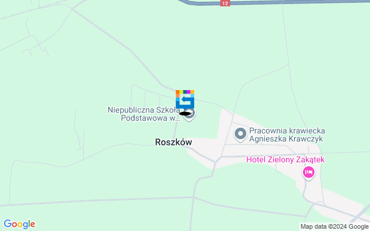This screenshot has width=370, height=231.
Task: Click the black oval marker shadow
Action: click(185, 114)
